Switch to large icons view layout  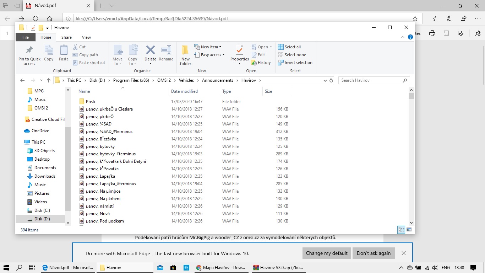409,230
